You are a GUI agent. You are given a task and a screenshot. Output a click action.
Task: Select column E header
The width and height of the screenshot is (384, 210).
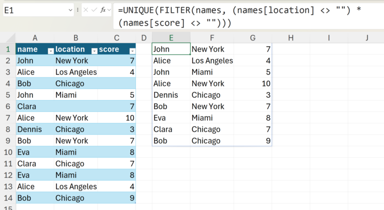(171, 37)
